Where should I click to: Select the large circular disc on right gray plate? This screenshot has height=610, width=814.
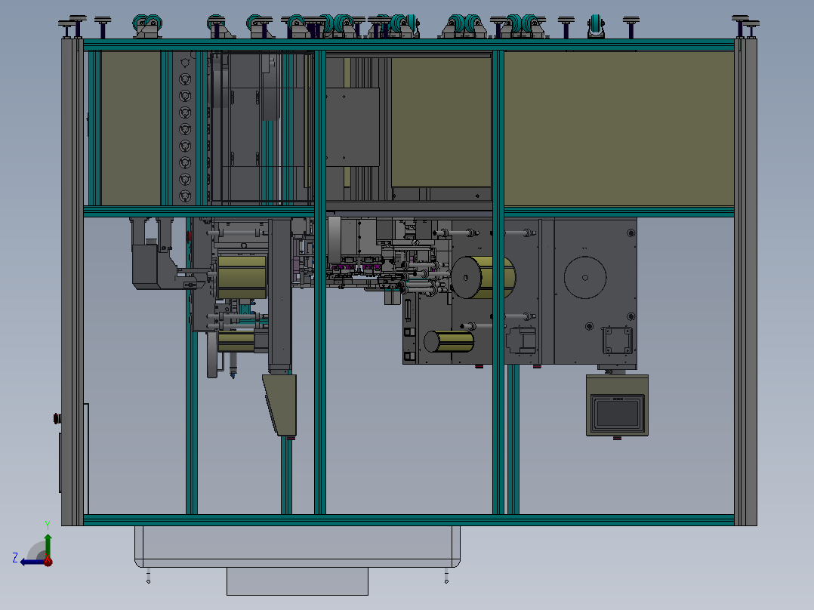coord(585,277)
